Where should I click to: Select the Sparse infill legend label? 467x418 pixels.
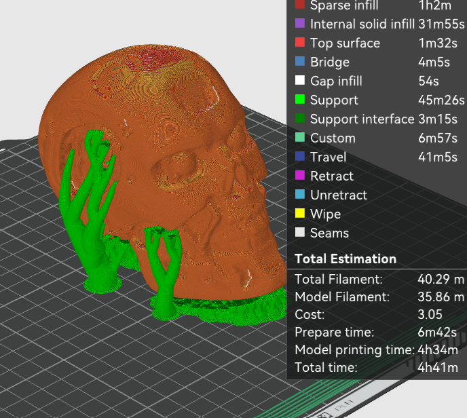(x=344, y=5)
